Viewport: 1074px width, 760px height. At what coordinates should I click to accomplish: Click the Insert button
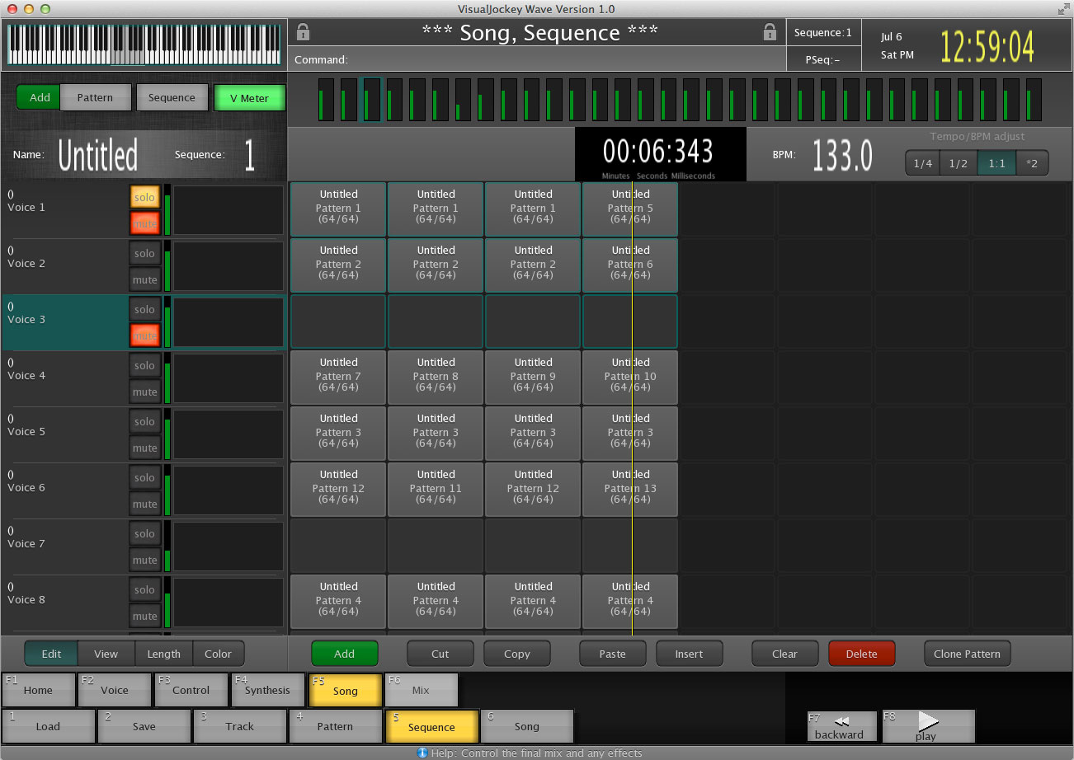click(x=690, y=654)
